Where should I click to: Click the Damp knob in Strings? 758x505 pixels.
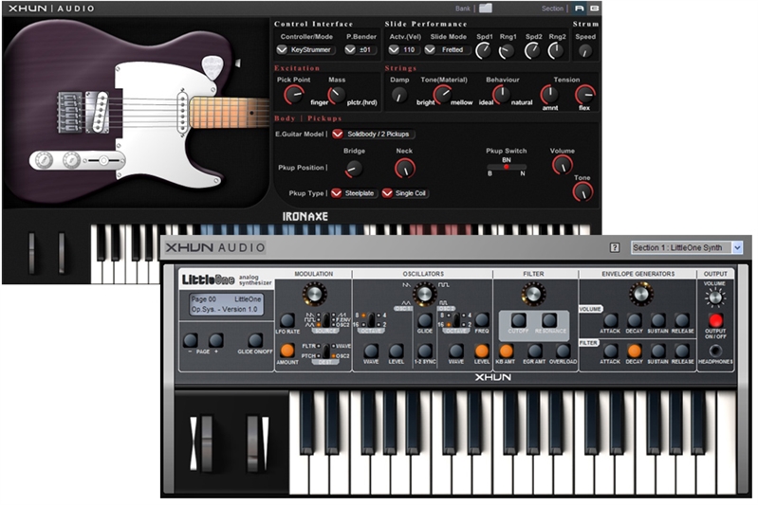pos(399,94)
